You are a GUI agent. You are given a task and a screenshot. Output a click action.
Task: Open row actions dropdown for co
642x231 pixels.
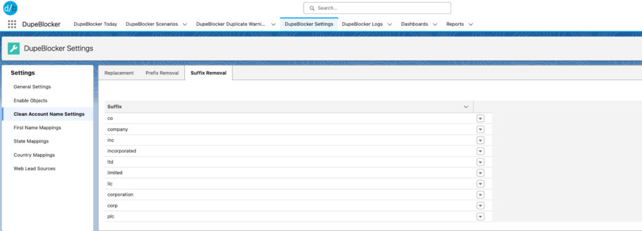click(x=481, y=118)
